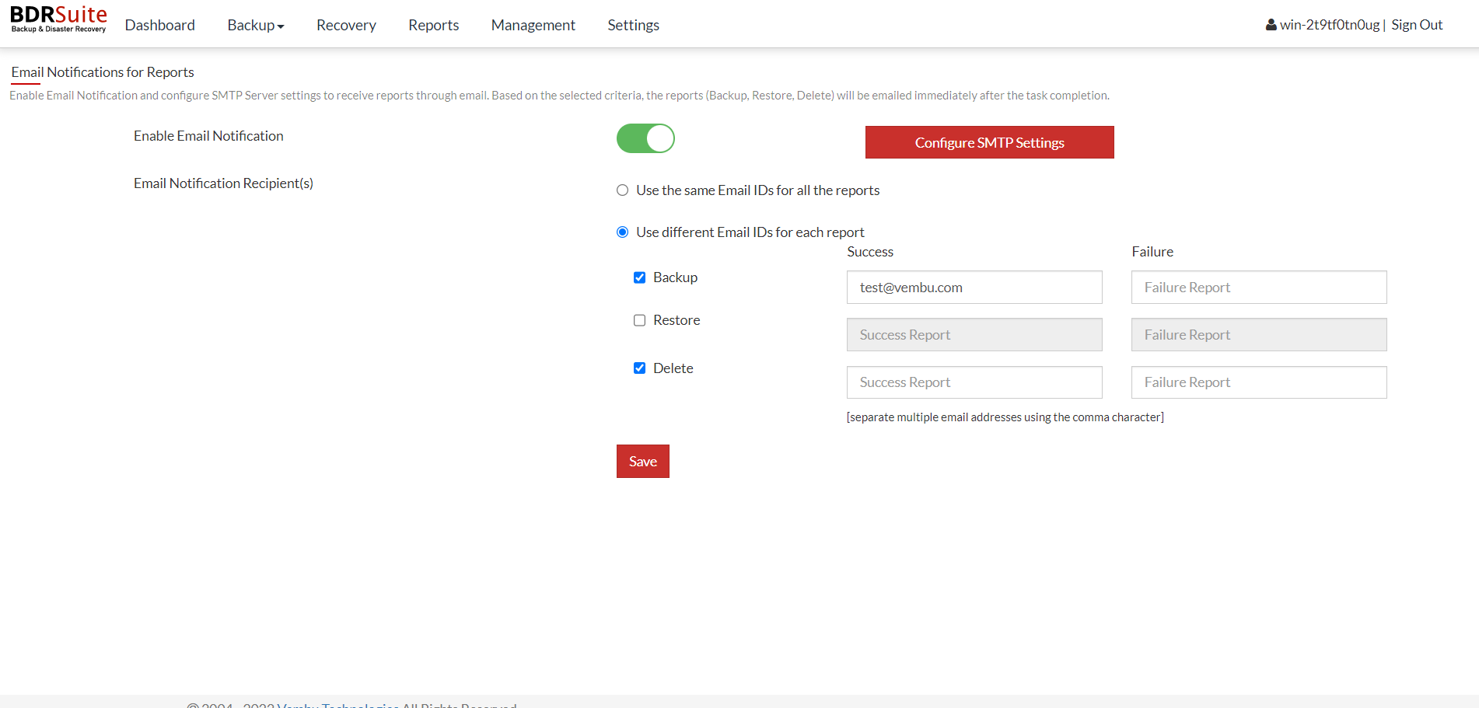Viewport: 1479px width, 708px height.
Task: Open the Management menu
Action: coord(533,25)
